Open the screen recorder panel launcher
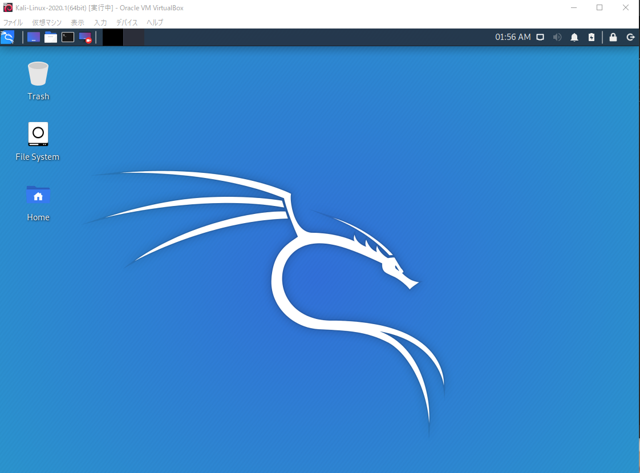The height and width of the screenshot is (473, 640). click(85, 38)
